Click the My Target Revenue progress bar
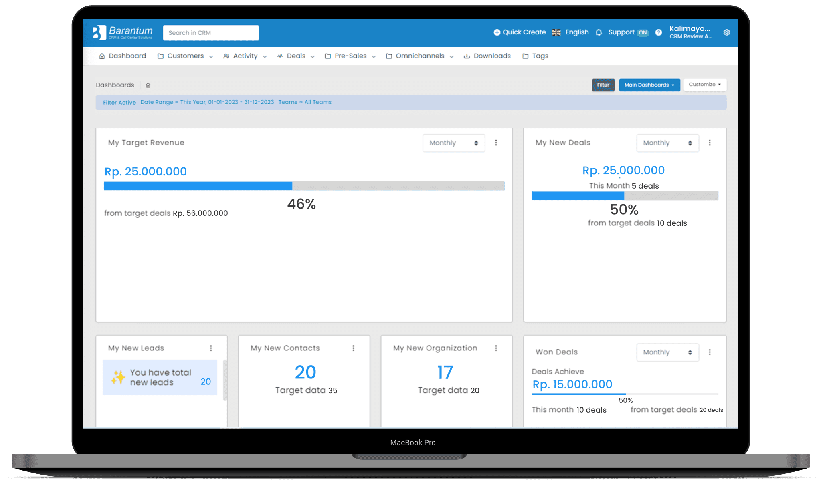The width and height of the screenshot is (821, 483). pos(304,186)
